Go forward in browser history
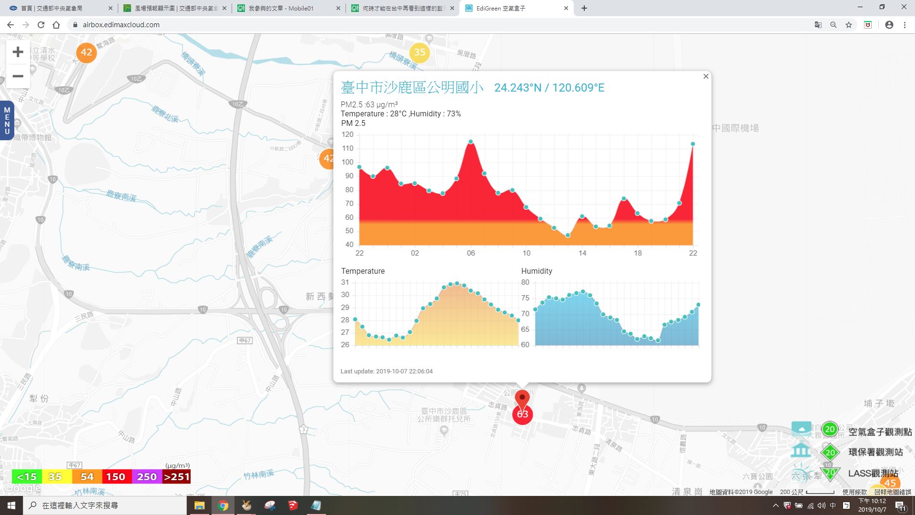Viewport: 915px width, 515px height. (x=26, y=25)
